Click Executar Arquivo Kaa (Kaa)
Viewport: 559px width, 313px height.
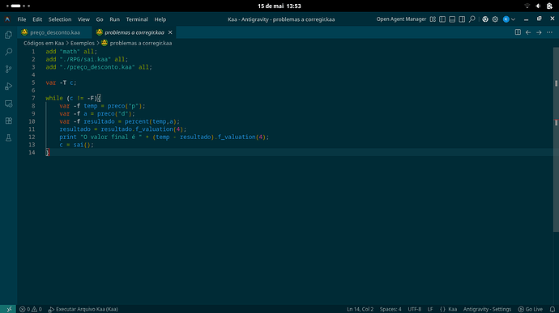point(83,309)
